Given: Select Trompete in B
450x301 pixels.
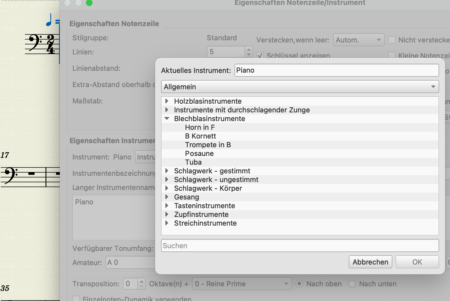Looking at the screenshot, I should tap(208, 145).
